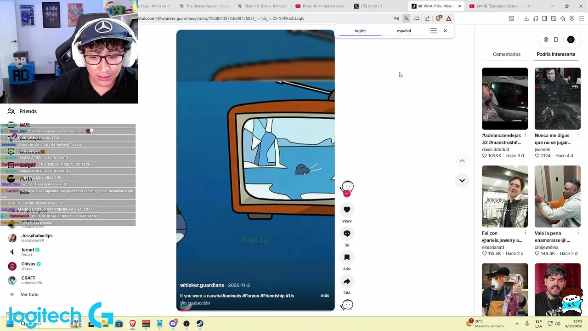
Task: Open the 'Vale la pena enamorarse' video thumbnail
Action: (558, 196)
